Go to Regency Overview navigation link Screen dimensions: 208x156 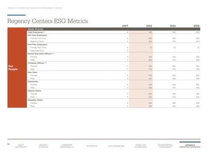click(43, 146)
